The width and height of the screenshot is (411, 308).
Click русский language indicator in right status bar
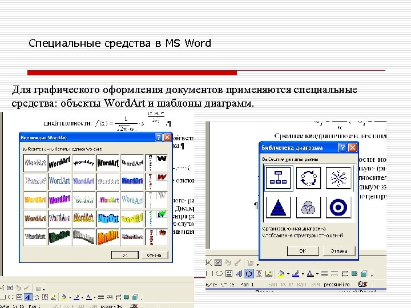pos(337,285)
